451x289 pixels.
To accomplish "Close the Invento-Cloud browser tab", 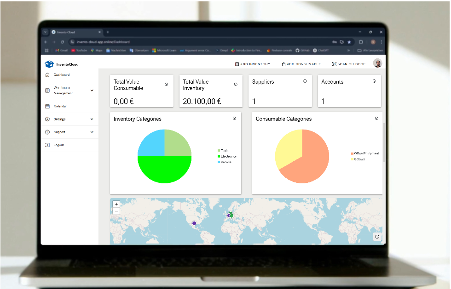I will coord(99,32).
